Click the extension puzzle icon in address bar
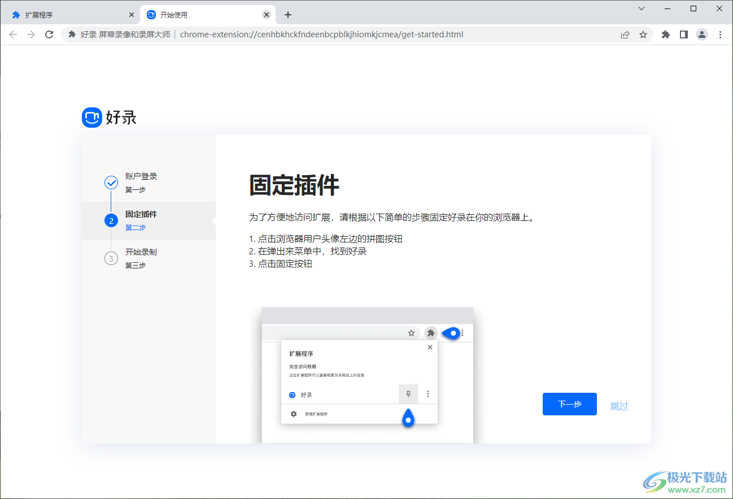Image resolution: width=733 pixels, height=499 pixels. (72, 34)
